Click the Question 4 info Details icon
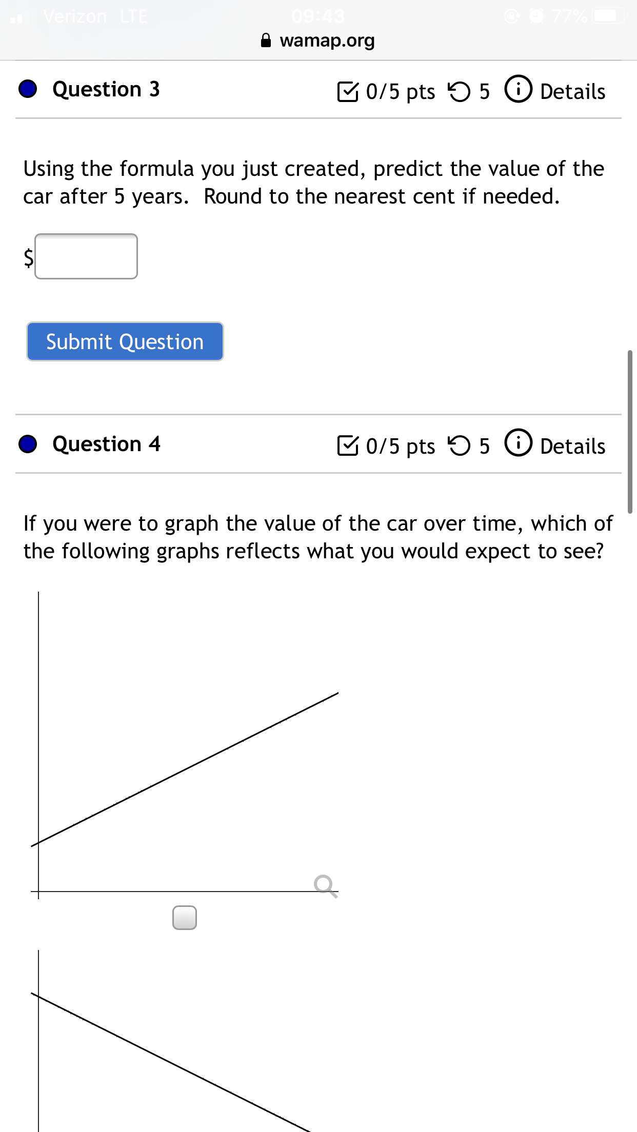Image resolution: width=637 pixels, height=1132 pixels. click(x=518, y=443)
